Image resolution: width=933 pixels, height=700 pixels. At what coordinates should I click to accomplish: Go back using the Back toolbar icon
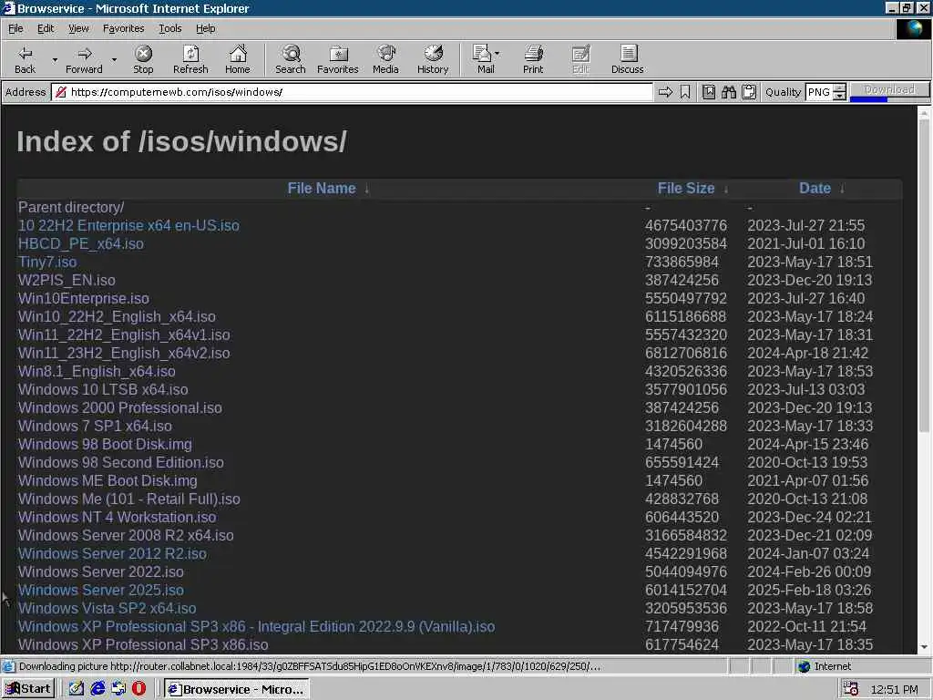coord(25,54)
